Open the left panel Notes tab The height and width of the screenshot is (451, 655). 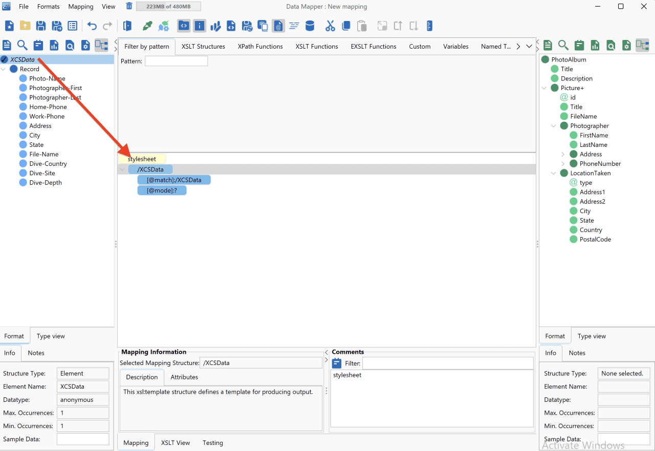coord(36,353)
